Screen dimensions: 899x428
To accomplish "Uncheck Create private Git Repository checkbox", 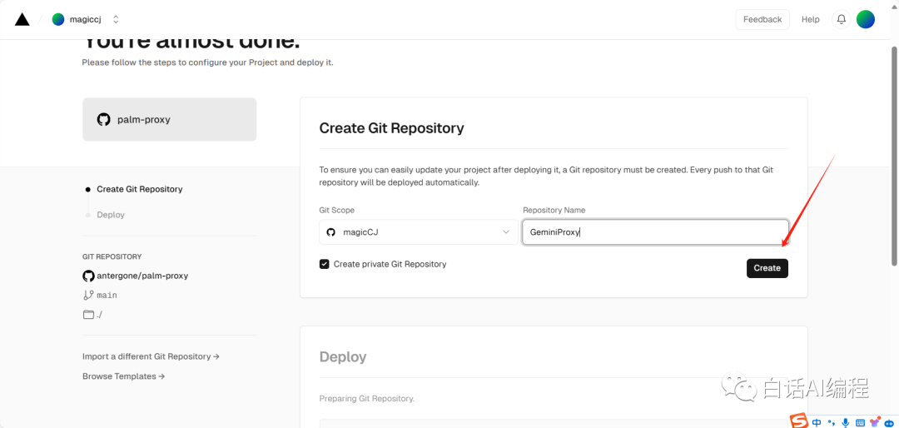I will [324, 265].
